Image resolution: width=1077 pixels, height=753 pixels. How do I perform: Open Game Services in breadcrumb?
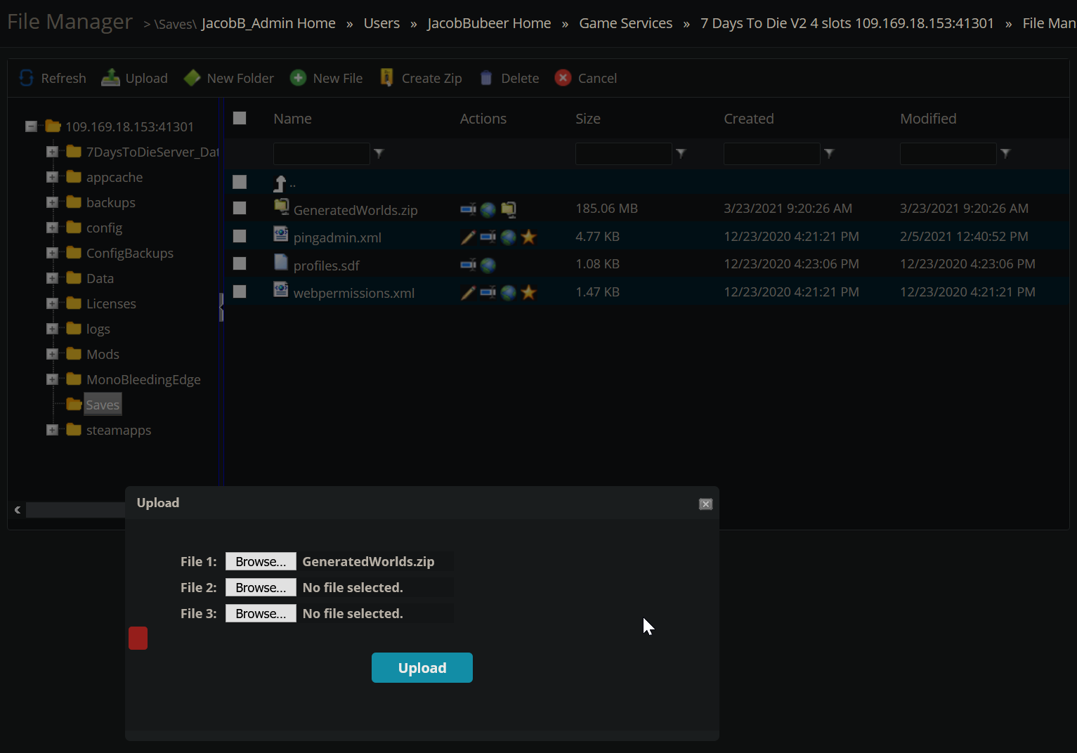click(625, 23)
